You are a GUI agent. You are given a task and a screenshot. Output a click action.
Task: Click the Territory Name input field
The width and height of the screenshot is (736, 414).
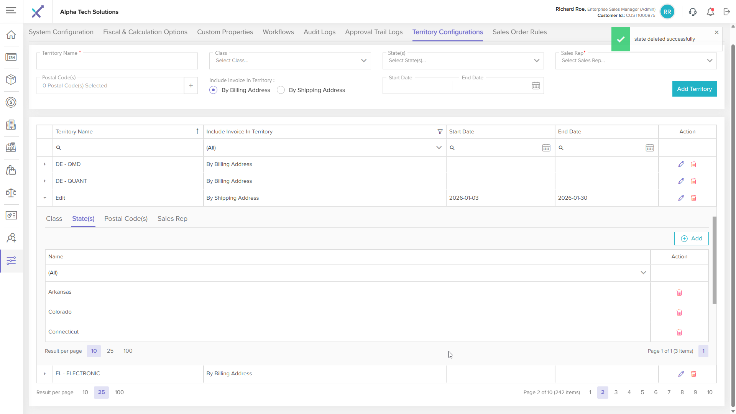(117, 61)
